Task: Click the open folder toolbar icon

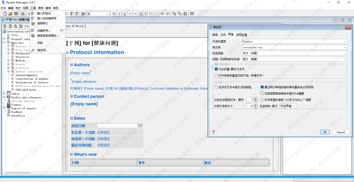Action: point(10,14)
